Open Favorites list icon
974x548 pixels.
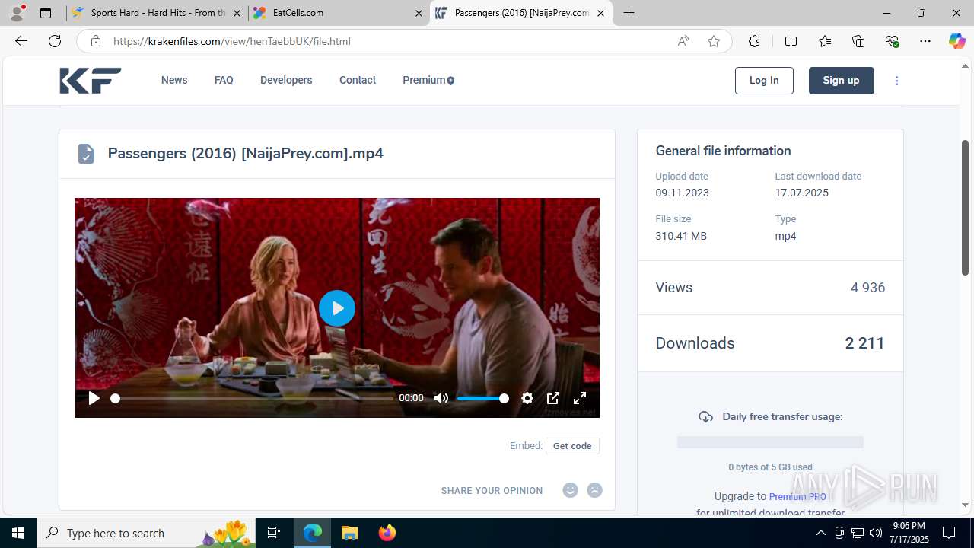[825, 41]
